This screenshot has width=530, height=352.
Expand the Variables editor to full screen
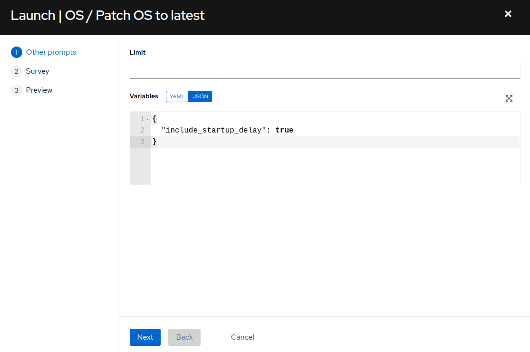click(509, 98)
